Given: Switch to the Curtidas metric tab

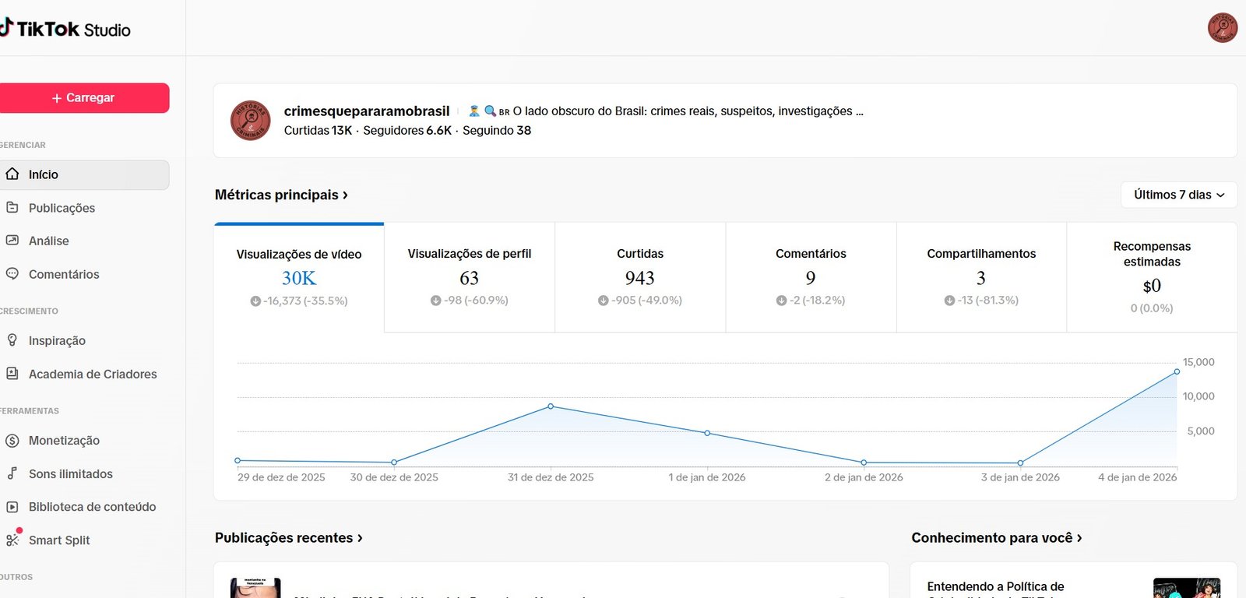Looking at the screenshot, I should (x=639, y=277).
